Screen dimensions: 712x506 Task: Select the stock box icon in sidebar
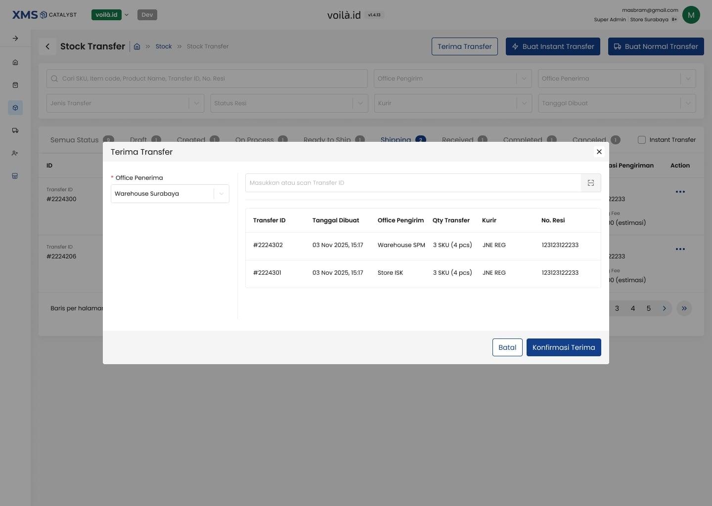(x=15, y=108)
